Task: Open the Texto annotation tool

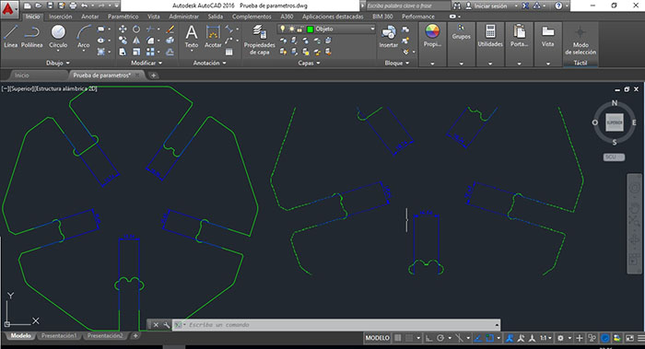Action: (x=192, y=36)
